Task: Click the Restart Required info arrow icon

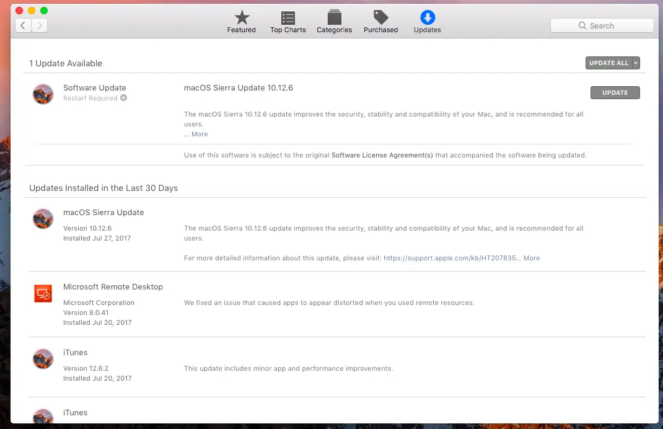Action: [x=123, y=98]
